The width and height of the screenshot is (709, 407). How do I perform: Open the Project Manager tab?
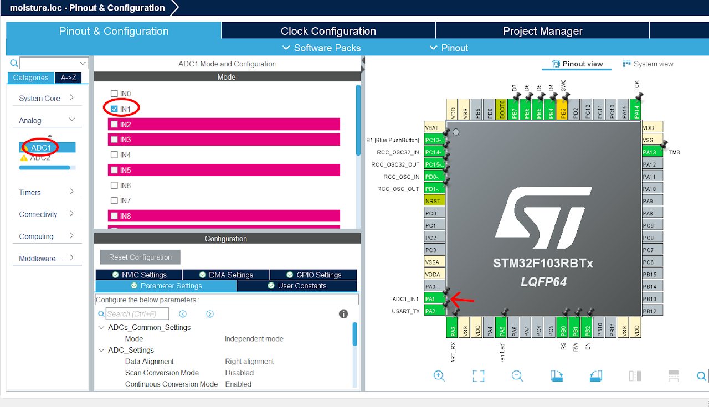pyautogui.click(x=542, y=31)
